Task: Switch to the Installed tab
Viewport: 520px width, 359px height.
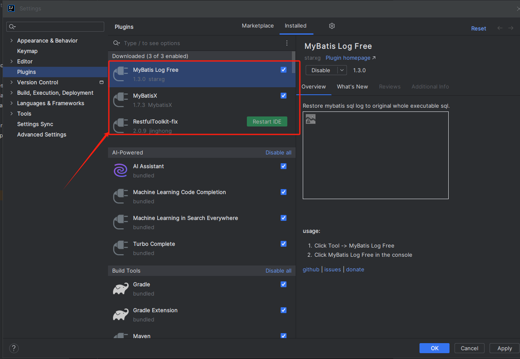Action: (296, 26)
